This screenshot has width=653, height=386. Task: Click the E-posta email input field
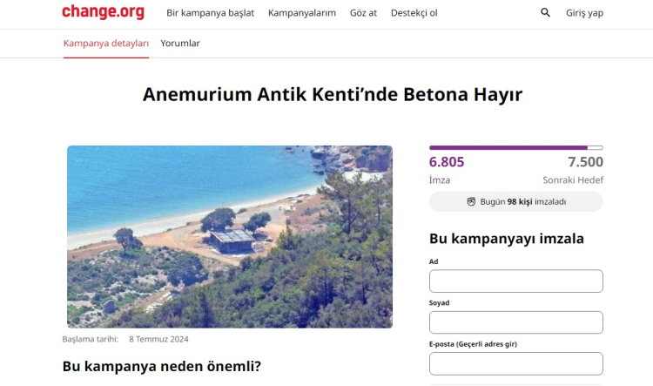tap(516, 363)
